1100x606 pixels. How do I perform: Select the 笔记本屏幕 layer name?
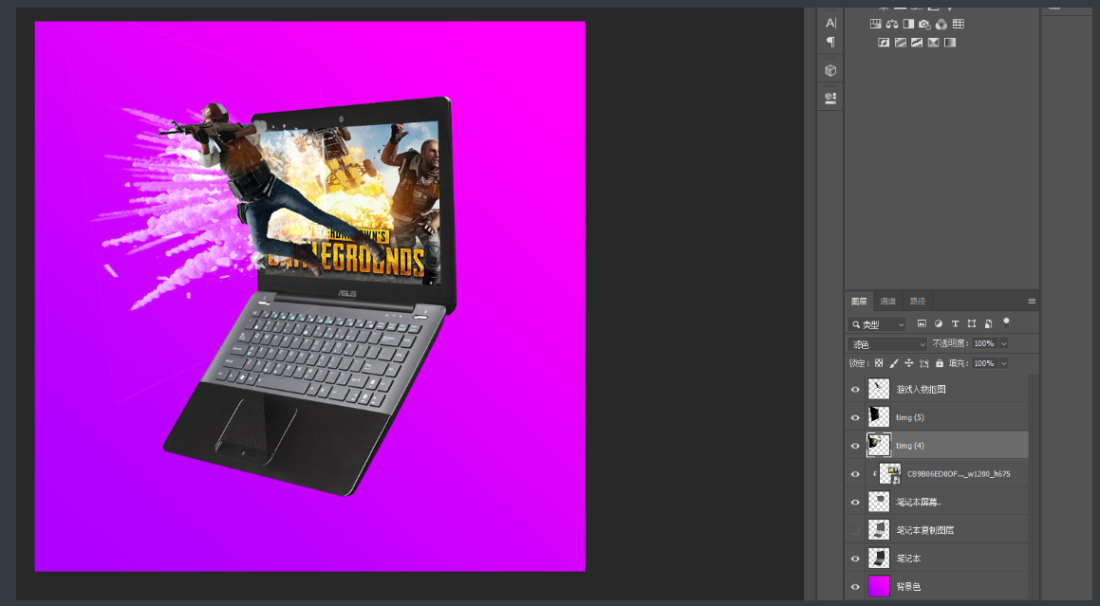pyautogui.click(x=919, y=503)
